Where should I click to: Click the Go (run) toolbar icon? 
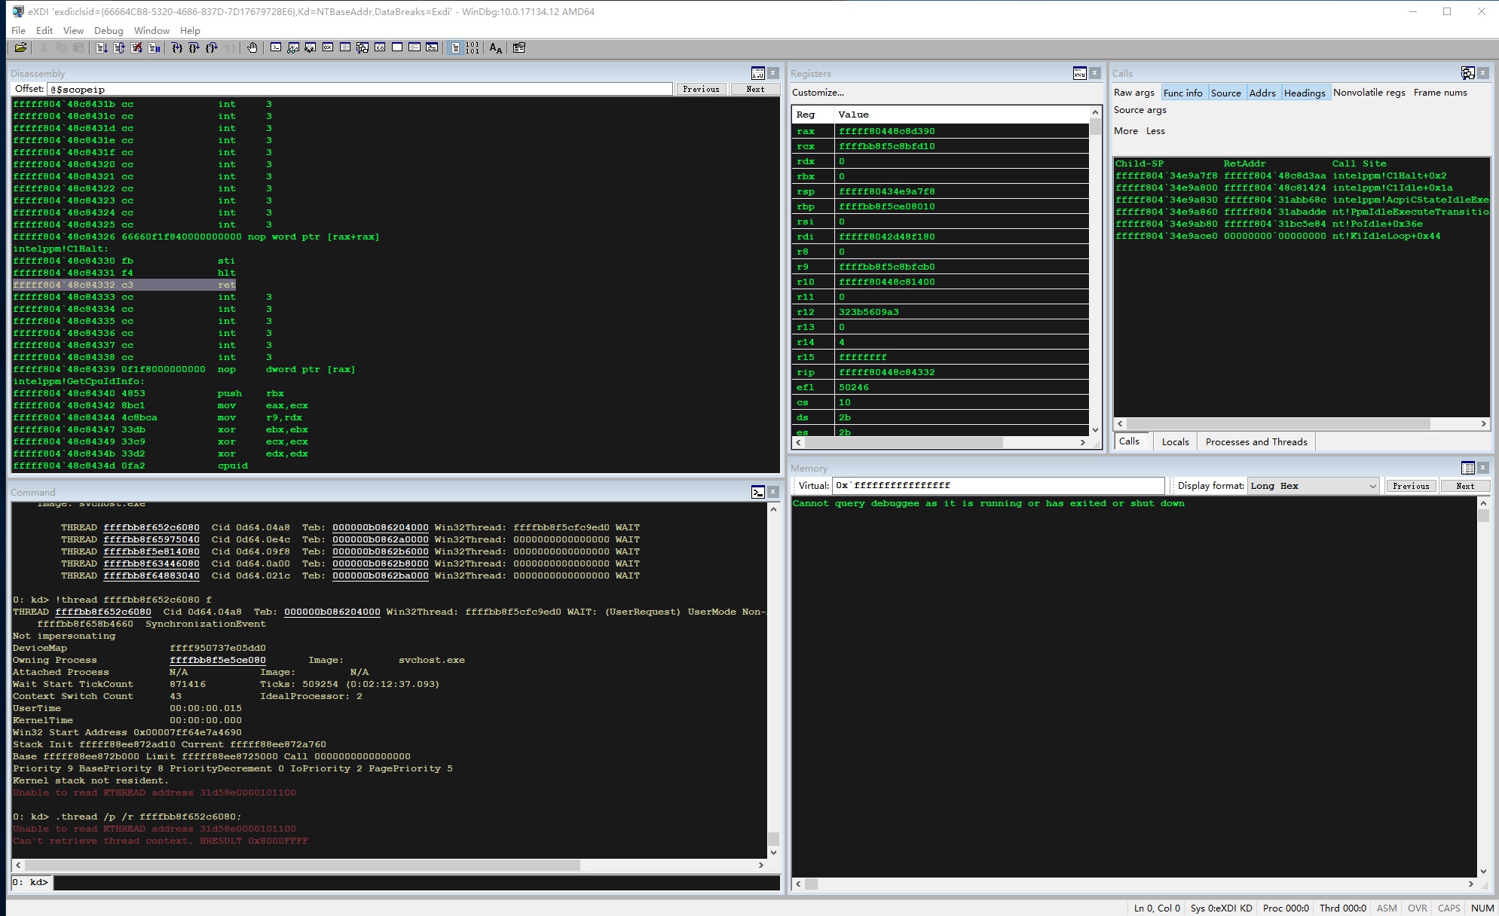101,48
